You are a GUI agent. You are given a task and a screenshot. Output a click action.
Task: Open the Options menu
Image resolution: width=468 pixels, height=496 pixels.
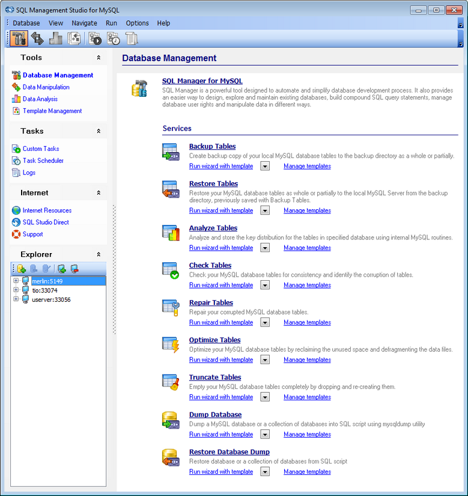(137, 23)
